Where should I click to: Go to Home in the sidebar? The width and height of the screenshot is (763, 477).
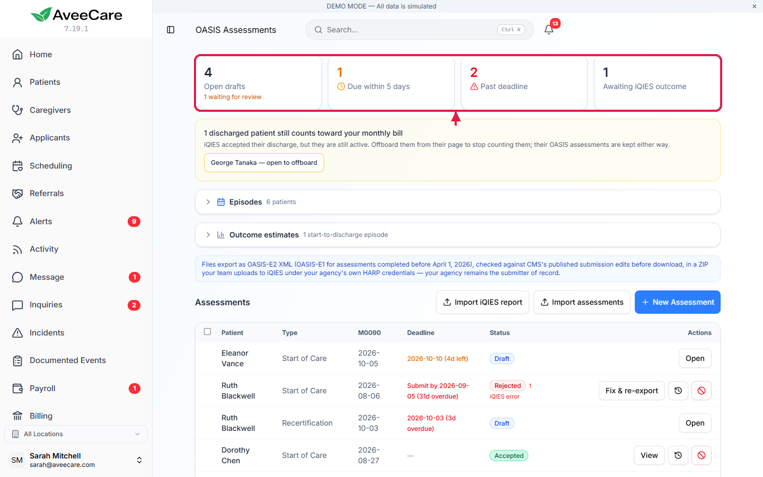pos(76,55)
